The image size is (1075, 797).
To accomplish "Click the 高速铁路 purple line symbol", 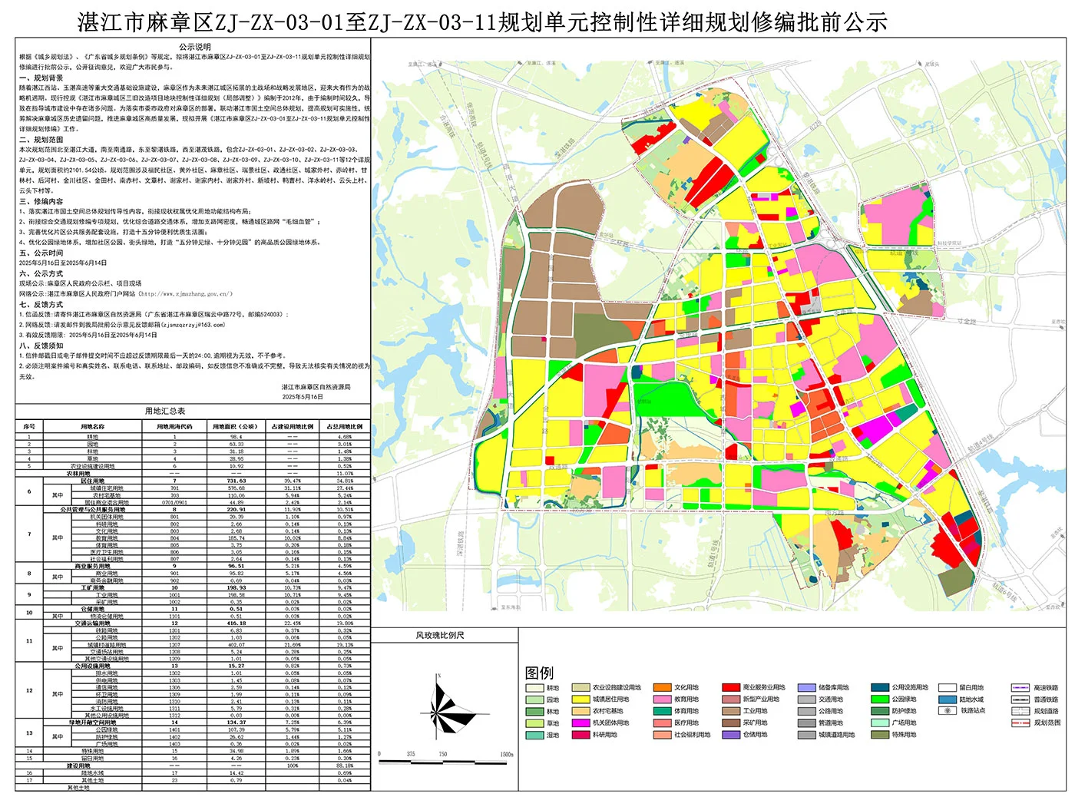I will [1020, 687].
